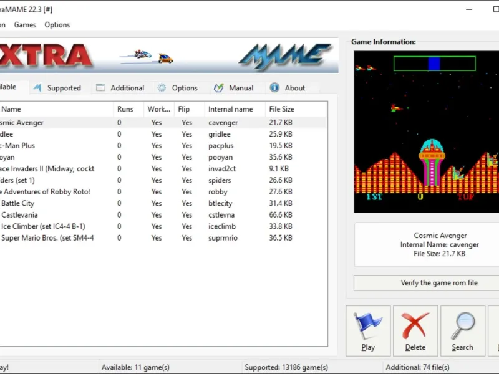Click status bar Supported: 13186 game(s)
Screen dimensions: 499x374
(286, 367)
